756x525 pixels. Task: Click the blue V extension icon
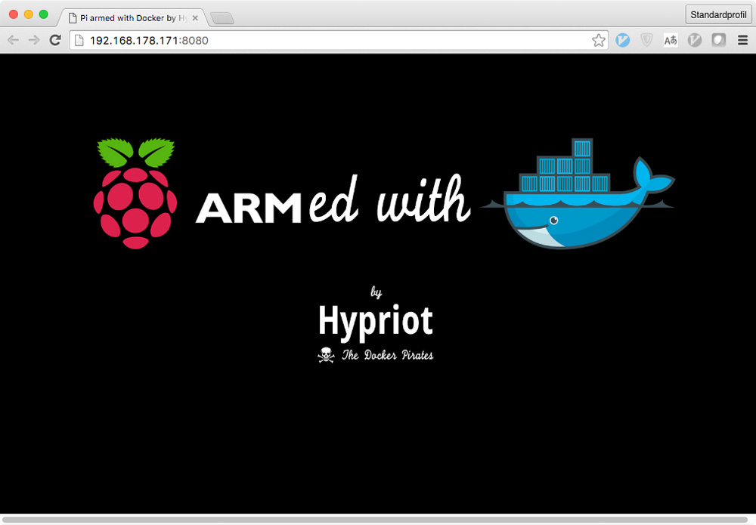click(622, 40)
